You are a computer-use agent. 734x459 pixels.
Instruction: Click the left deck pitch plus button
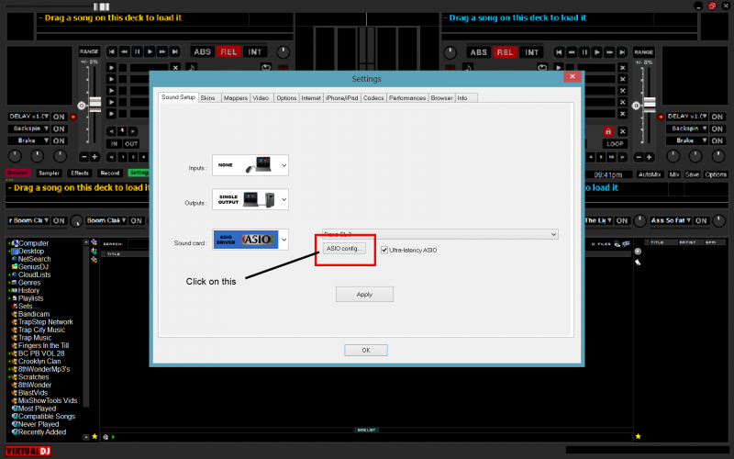click(95, 157)
